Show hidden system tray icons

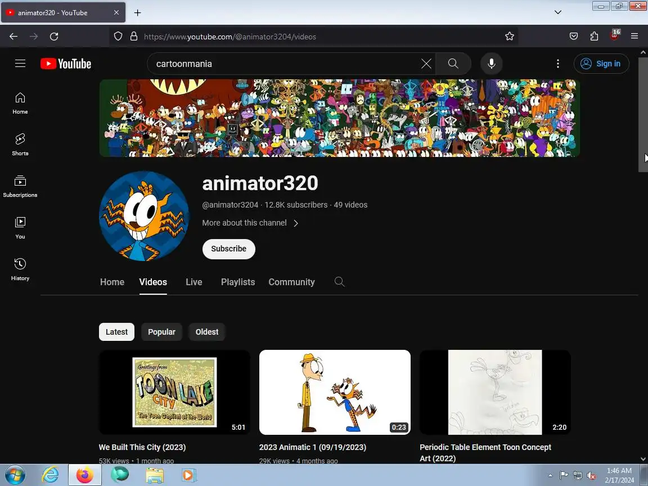point(550,475)
